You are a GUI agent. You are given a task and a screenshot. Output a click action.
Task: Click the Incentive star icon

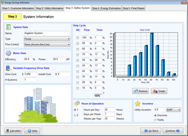[138, 103]
